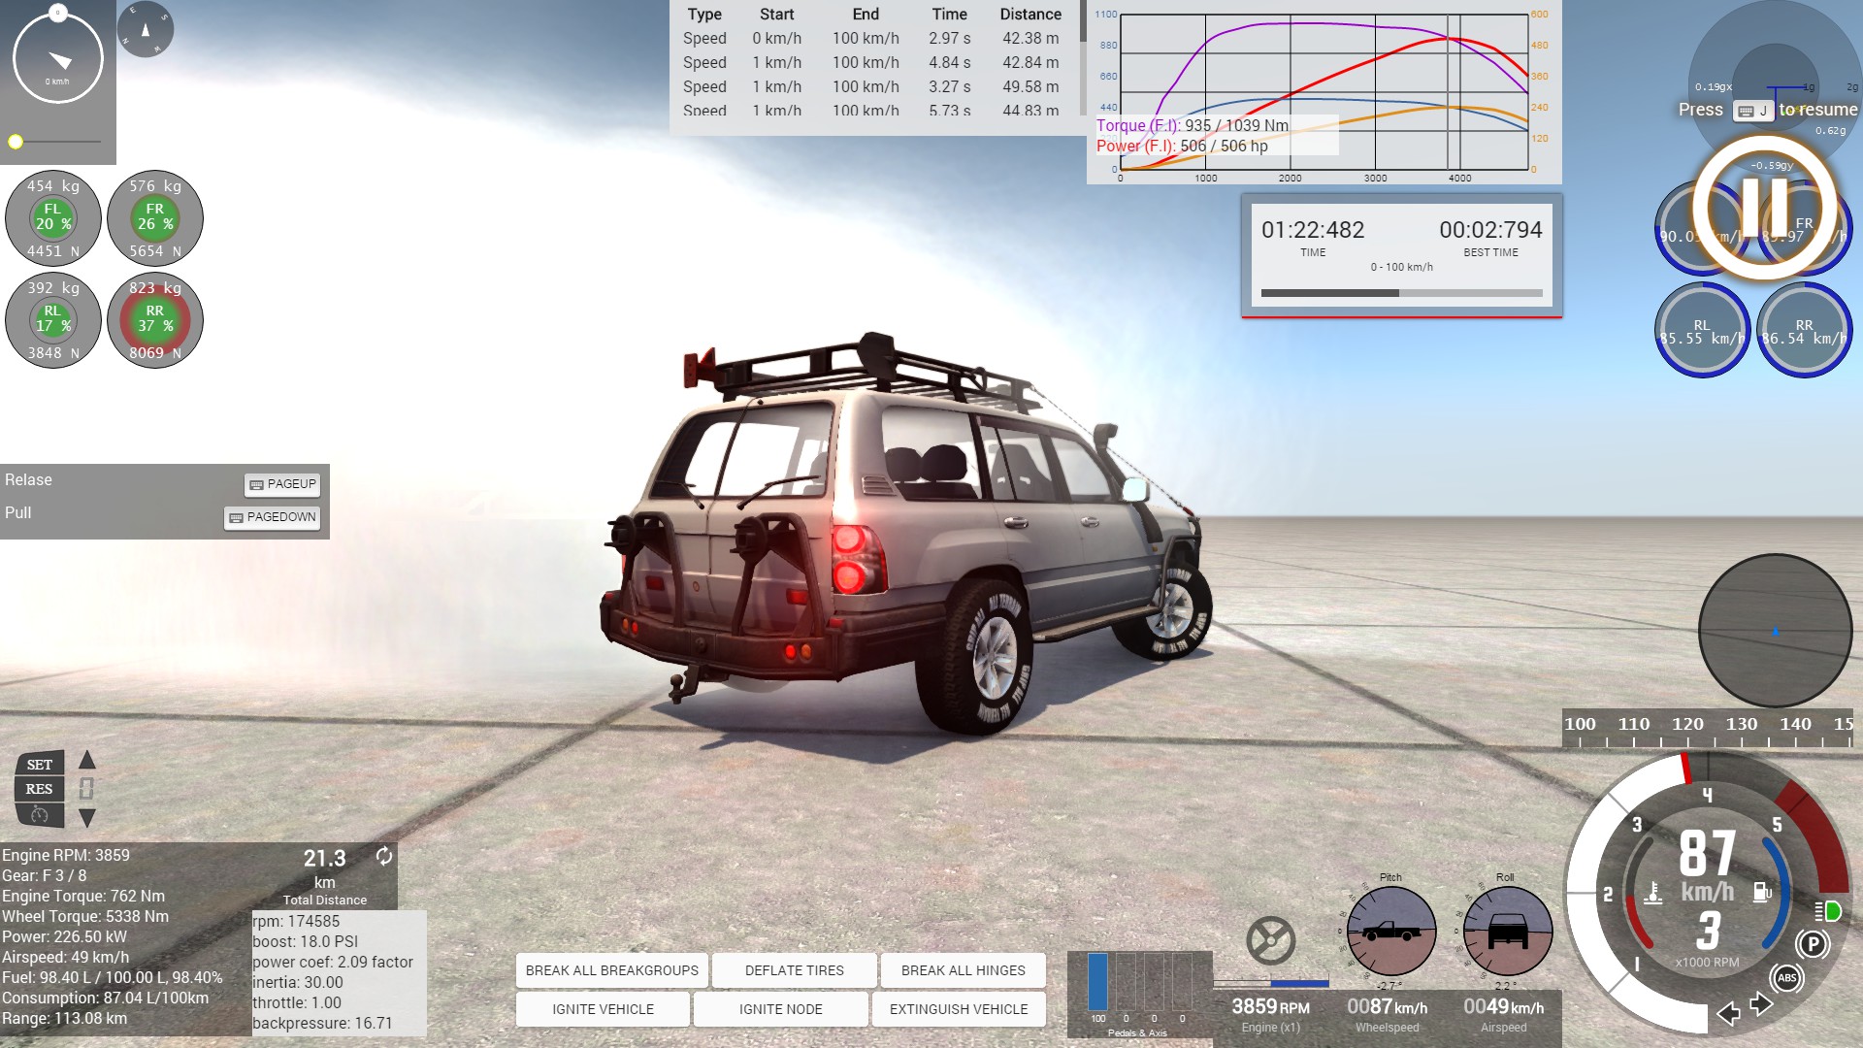Click the Power (F.I) 506 / 506 hp label
This screenshot has width=1863, height=1048.
tap(1182, 146)
